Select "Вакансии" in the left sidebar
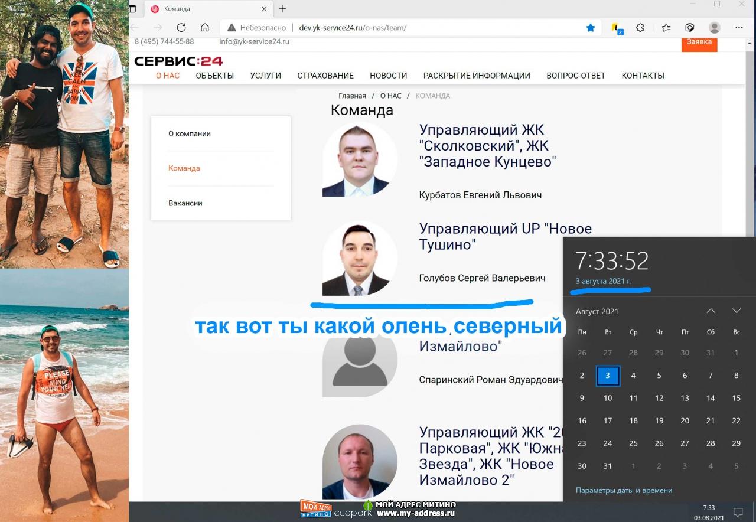 185,203
